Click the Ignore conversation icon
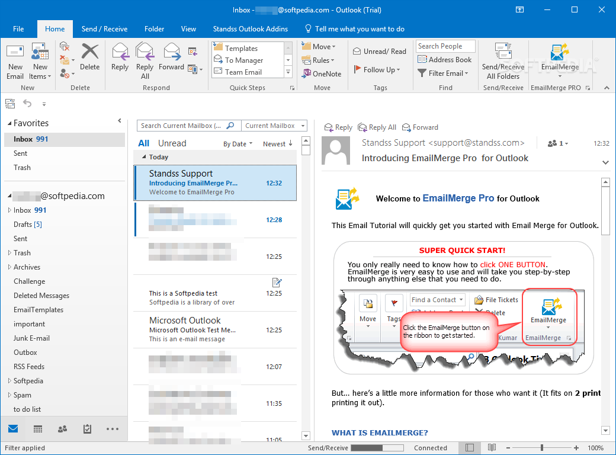Image resolution: width=616 pixels, height=455 pixels. [65, 47]
